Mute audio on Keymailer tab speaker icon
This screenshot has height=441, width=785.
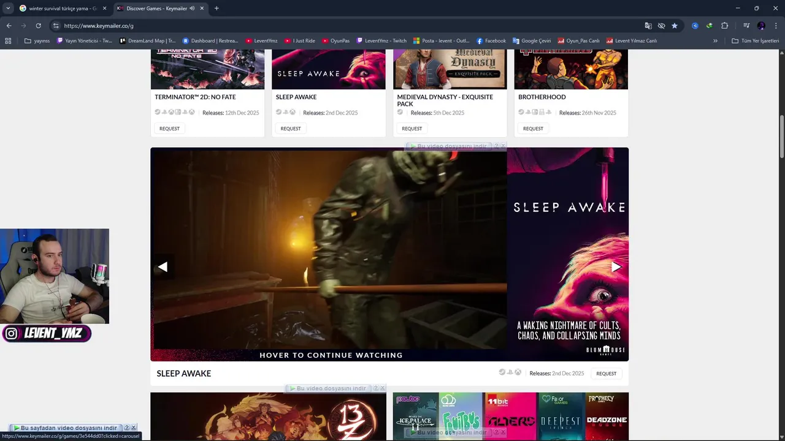pos(192,9)
